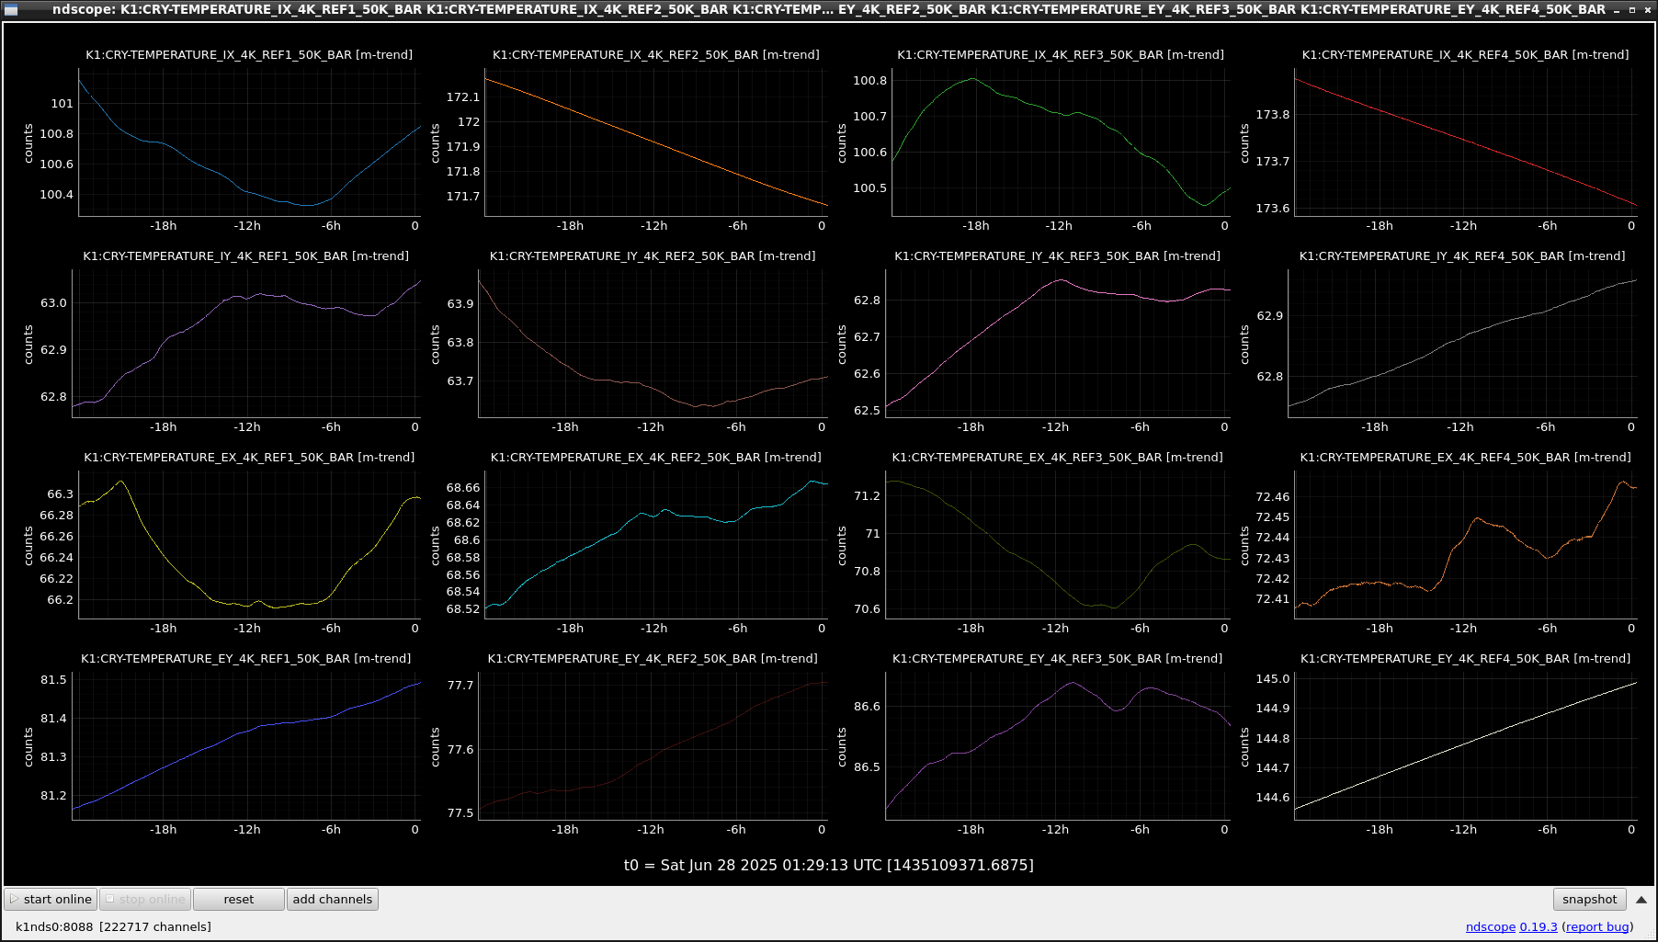Select the IY_4K_REF4_50K_BAR plot title

coord(1462,255)
